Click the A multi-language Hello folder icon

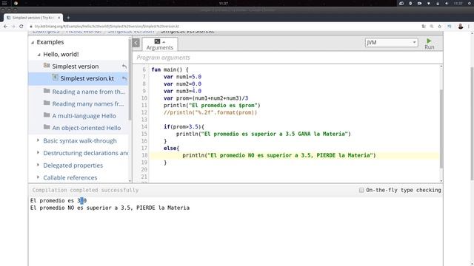click(47, 115)
